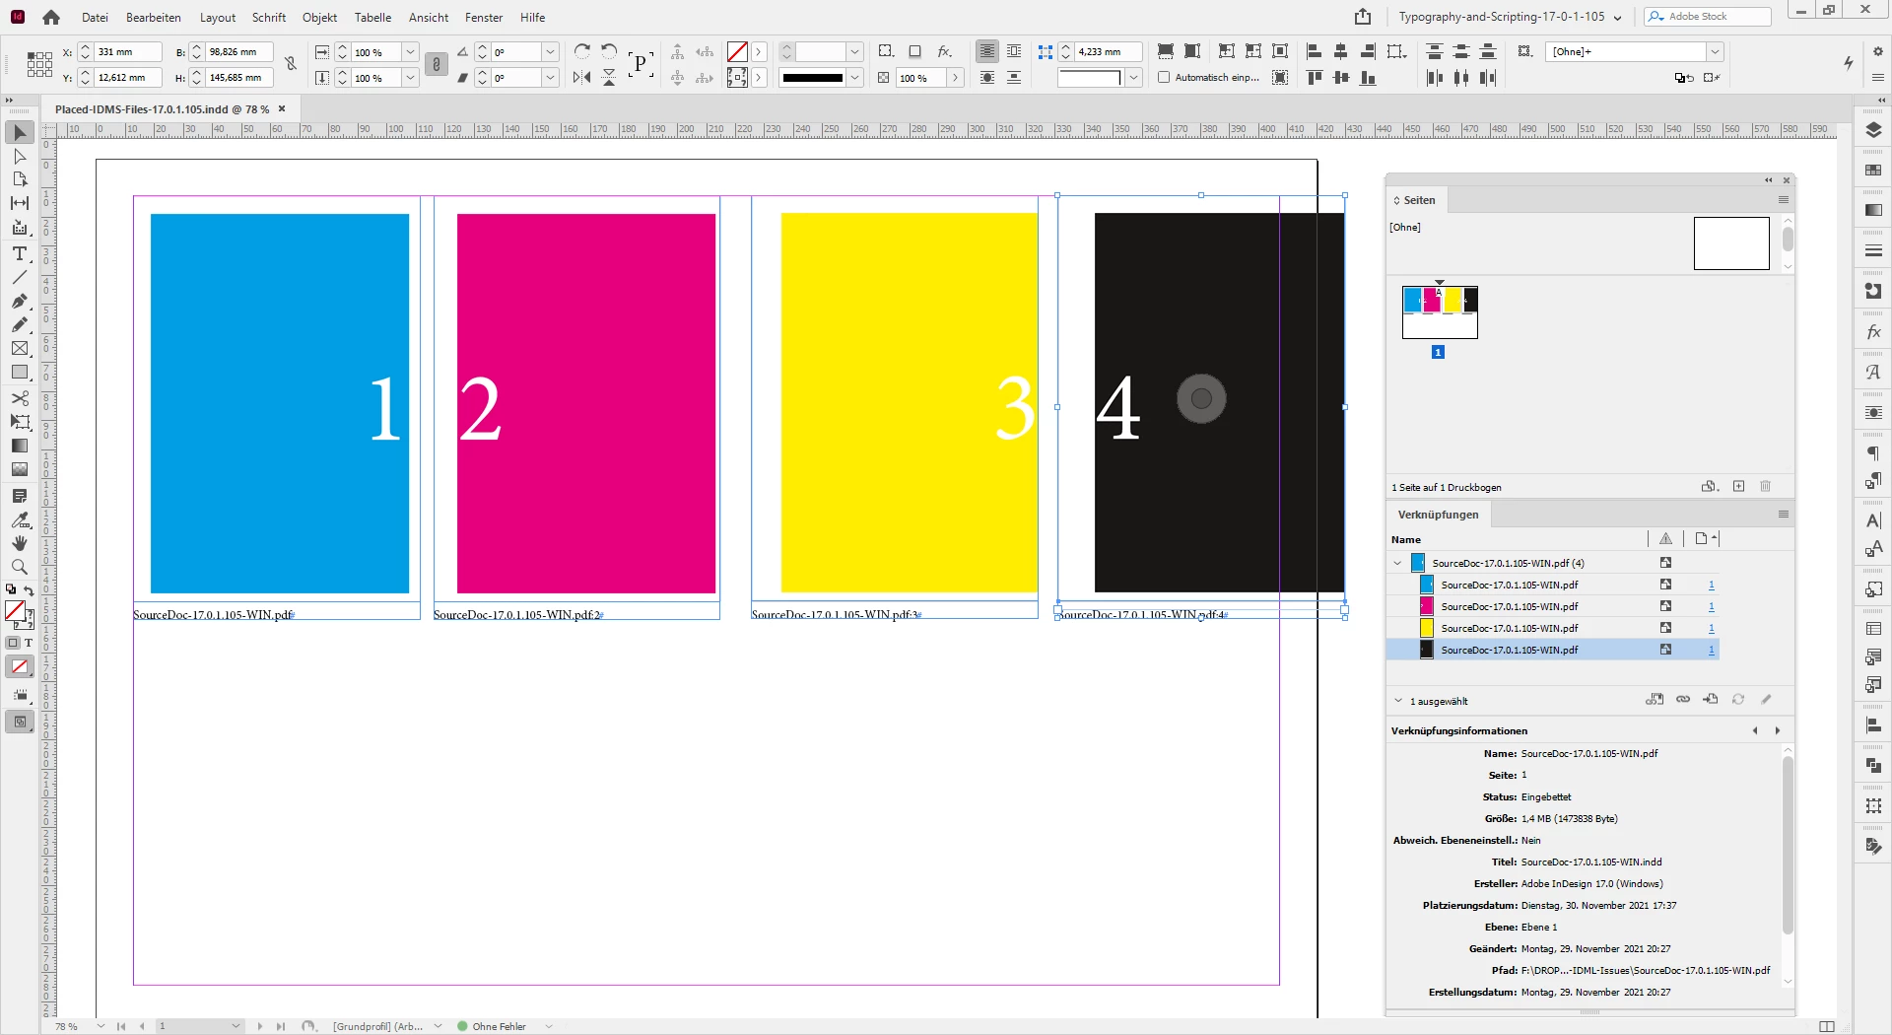This screenshot has height=1035, width=1892.
Task: Select the Note tool
Action: 20,496
